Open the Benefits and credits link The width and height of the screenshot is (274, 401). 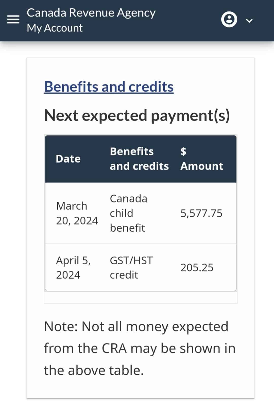tap(109, 87)
